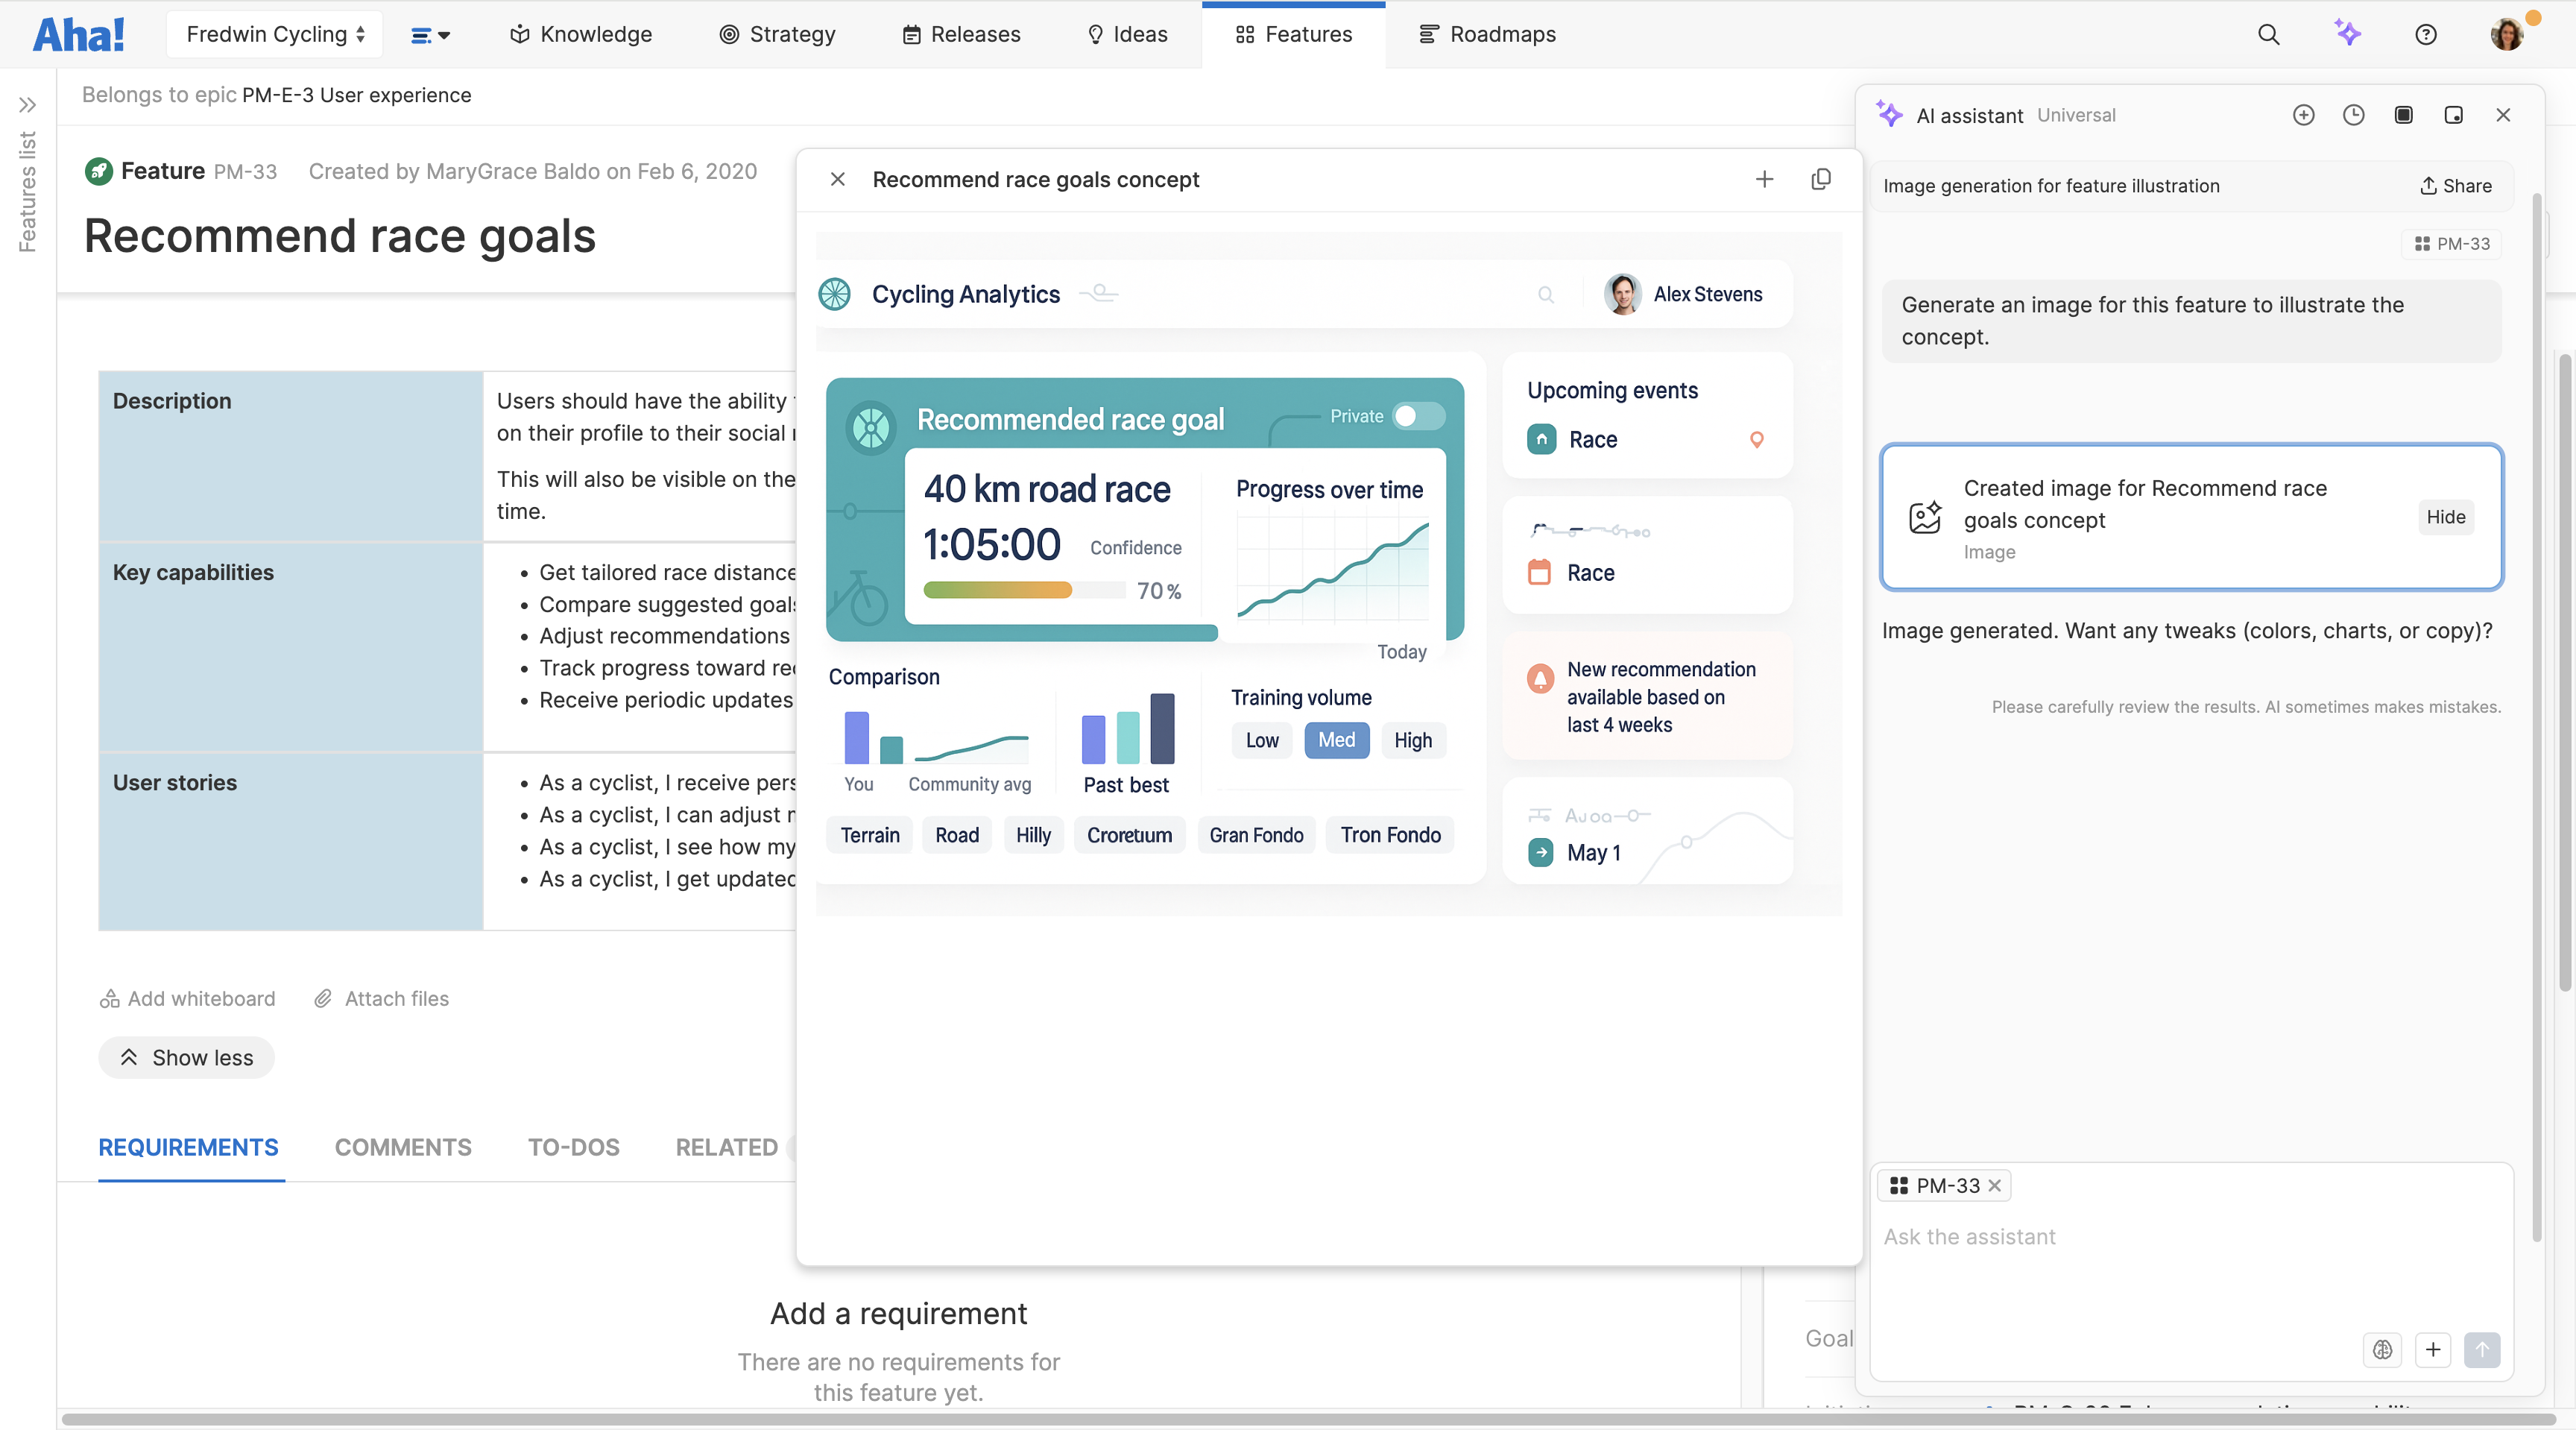This screenshot has width=2576, height=1430.
Task: Open search from the top navigation
Action: (x=2269, y=33)
